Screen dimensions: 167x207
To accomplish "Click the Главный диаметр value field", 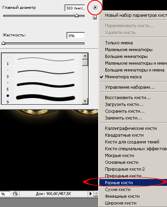I will (75, 8).
